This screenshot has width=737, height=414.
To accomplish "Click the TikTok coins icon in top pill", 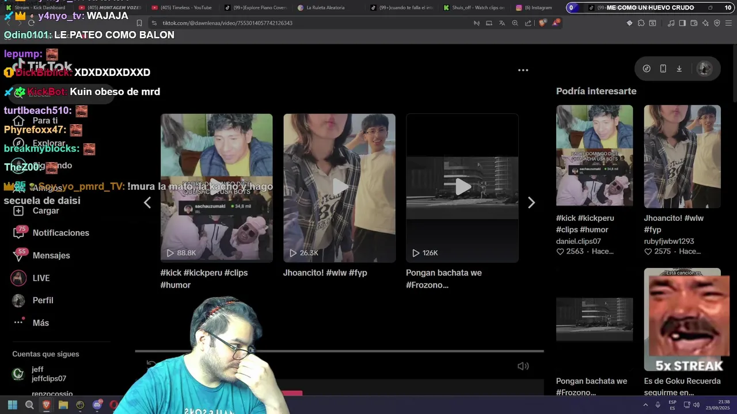I will click(647, 68).
